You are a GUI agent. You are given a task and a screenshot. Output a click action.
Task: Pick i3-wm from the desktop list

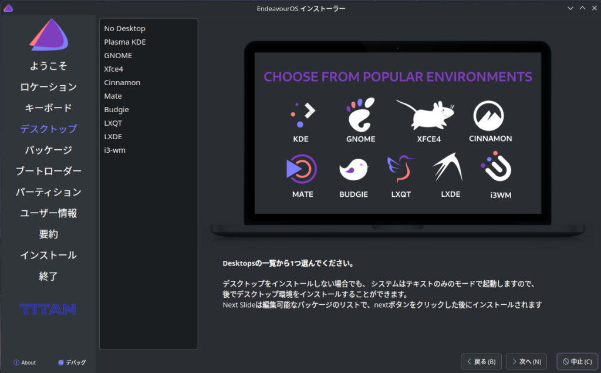(114, 150)
